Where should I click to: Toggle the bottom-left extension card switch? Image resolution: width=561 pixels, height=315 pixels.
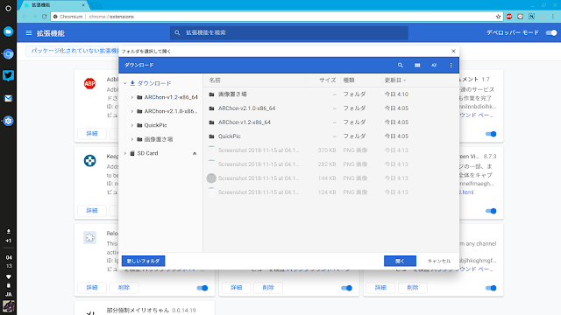[x=202, y=288]
